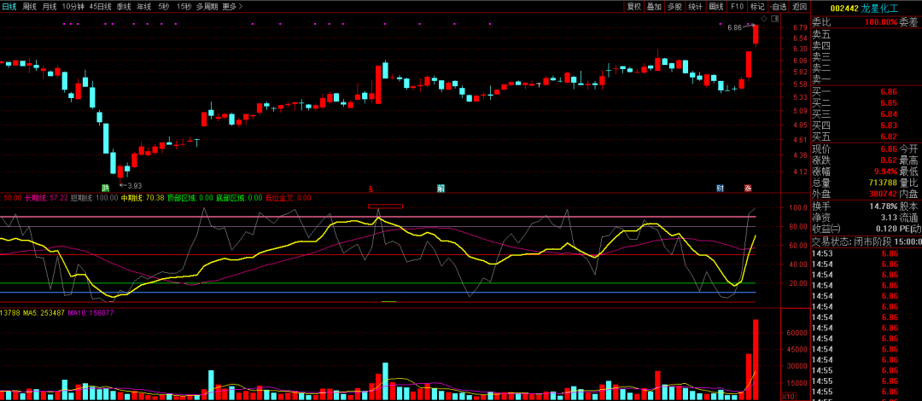The height and width of the screenshot is (401, 922).
Task: Click the red 涨 marker at chart bottom
Action: pos(748,188)
